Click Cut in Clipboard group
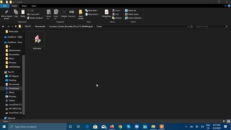 pyautogui.click(x=30, y=10)
